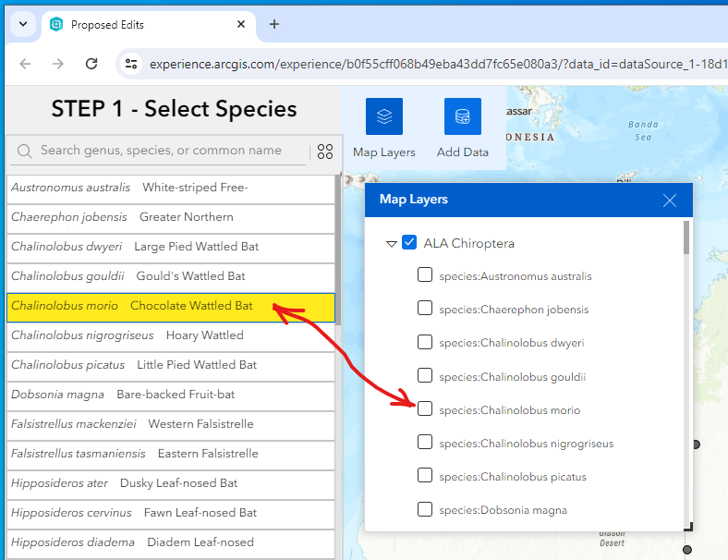Open a new browser tab

coord(274,24)
